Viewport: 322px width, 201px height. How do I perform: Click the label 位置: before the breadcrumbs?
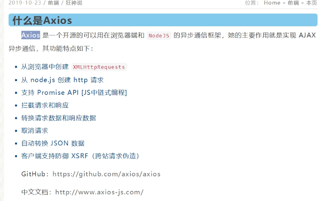(x=252, y=3)
